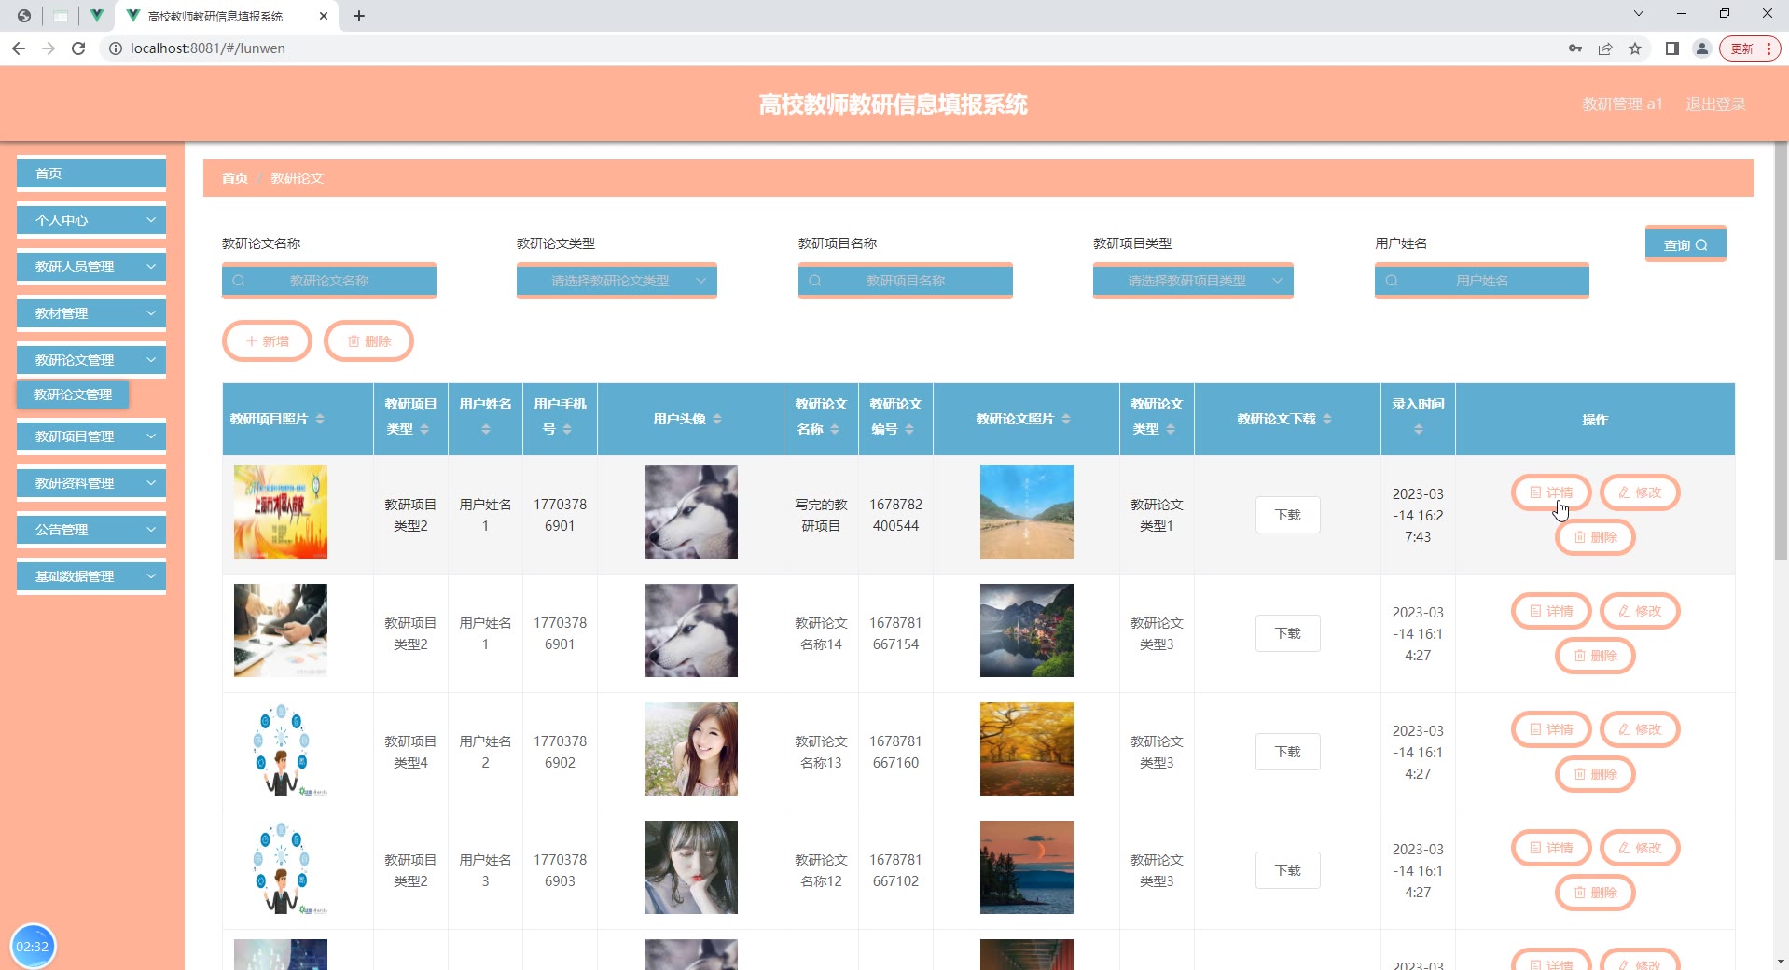Reload the page with refresh icon
Image resolution: width=1789 pixels, height=970 pixels.
(78, 48)
